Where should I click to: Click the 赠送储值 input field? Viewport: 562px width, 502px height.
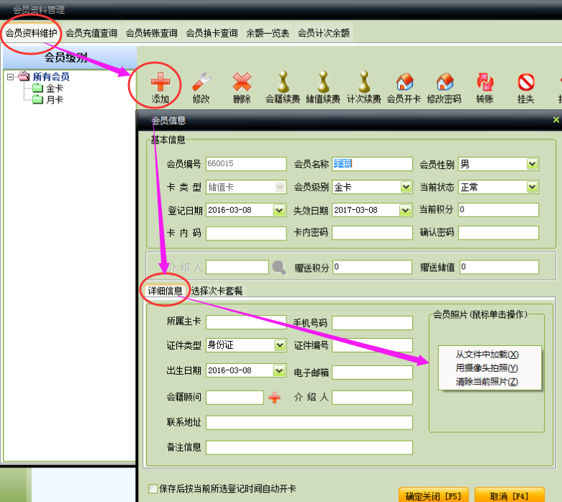click(499, 268)
